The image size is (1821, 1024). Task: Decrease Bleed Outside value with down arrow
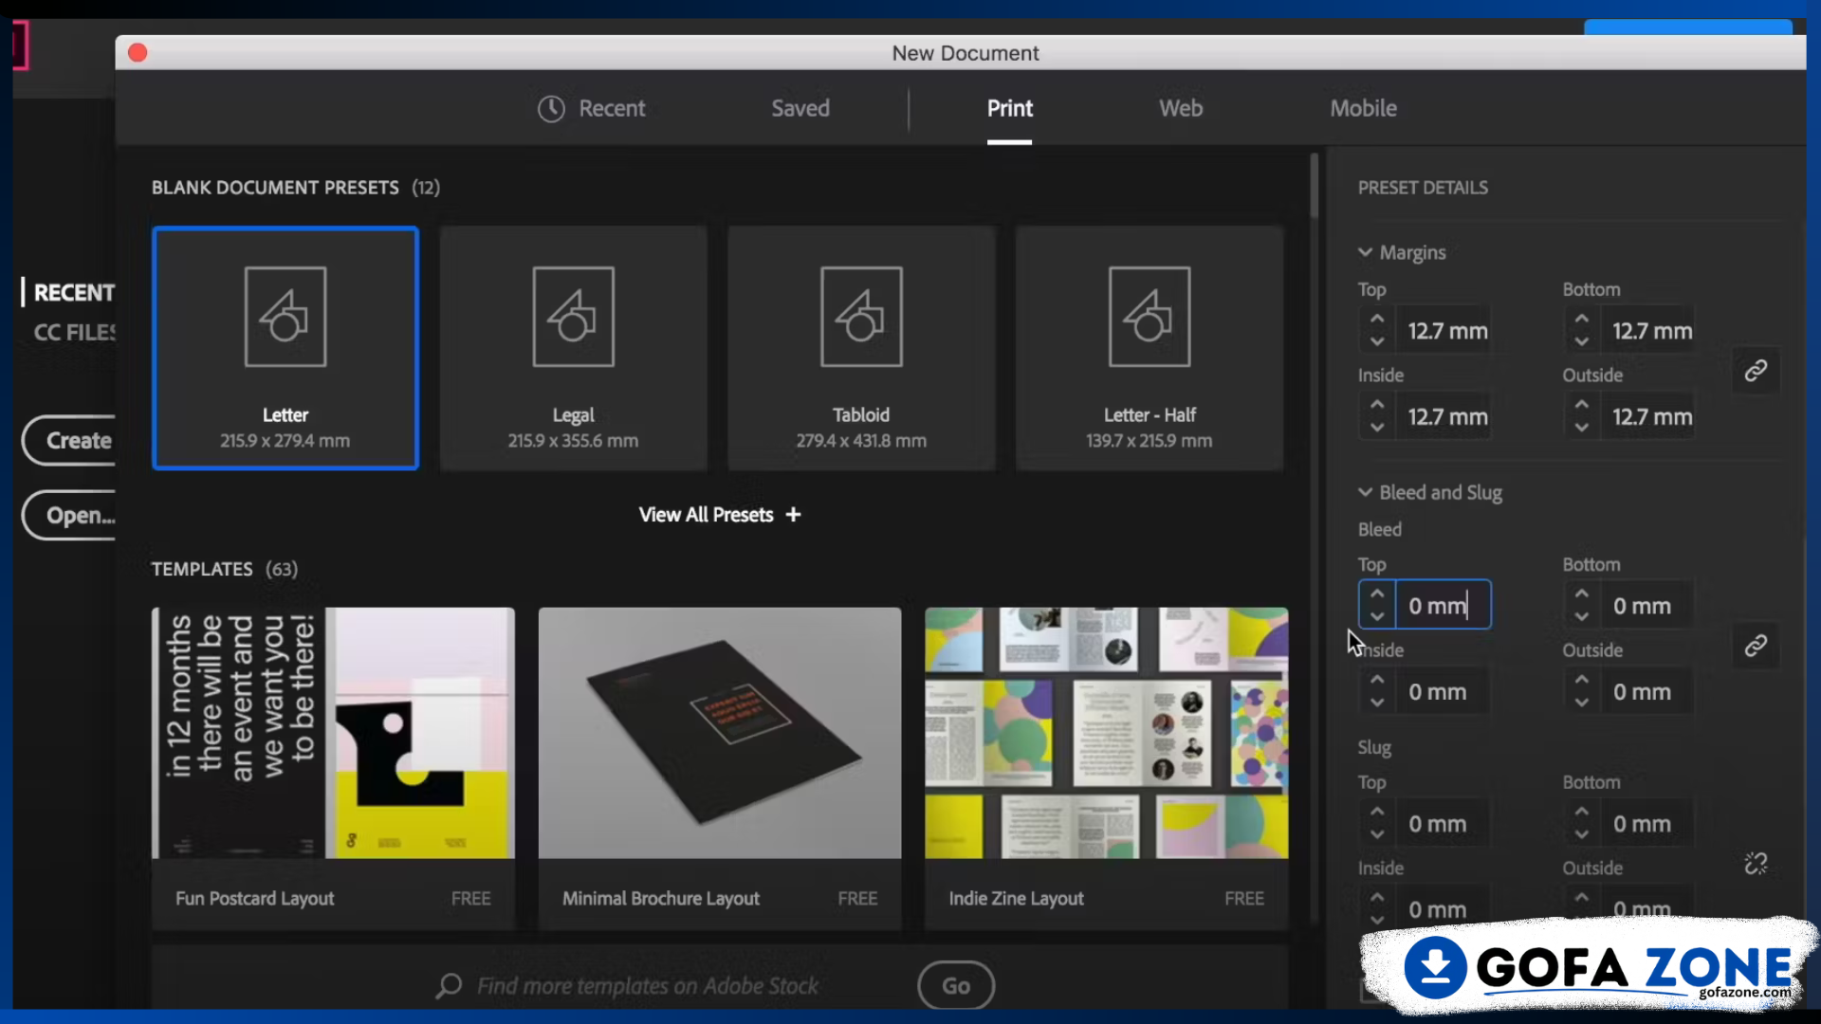tap(1582, 703)
